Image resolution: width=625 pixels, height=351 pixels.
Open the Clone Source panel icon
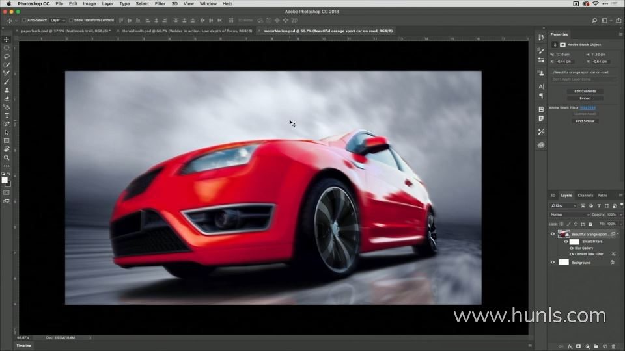pos(541,73)
